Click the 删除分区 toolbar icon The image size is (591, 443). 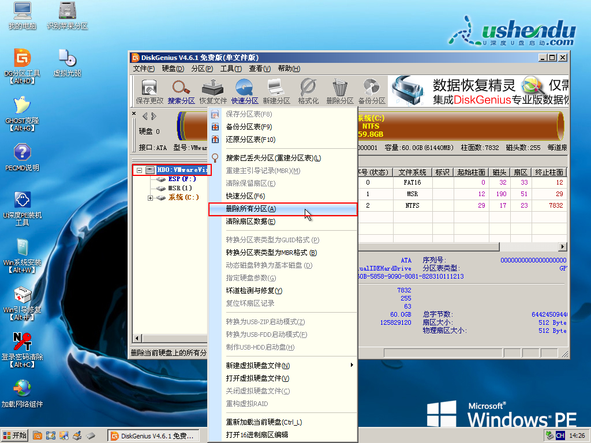click(x=340, y=91)
